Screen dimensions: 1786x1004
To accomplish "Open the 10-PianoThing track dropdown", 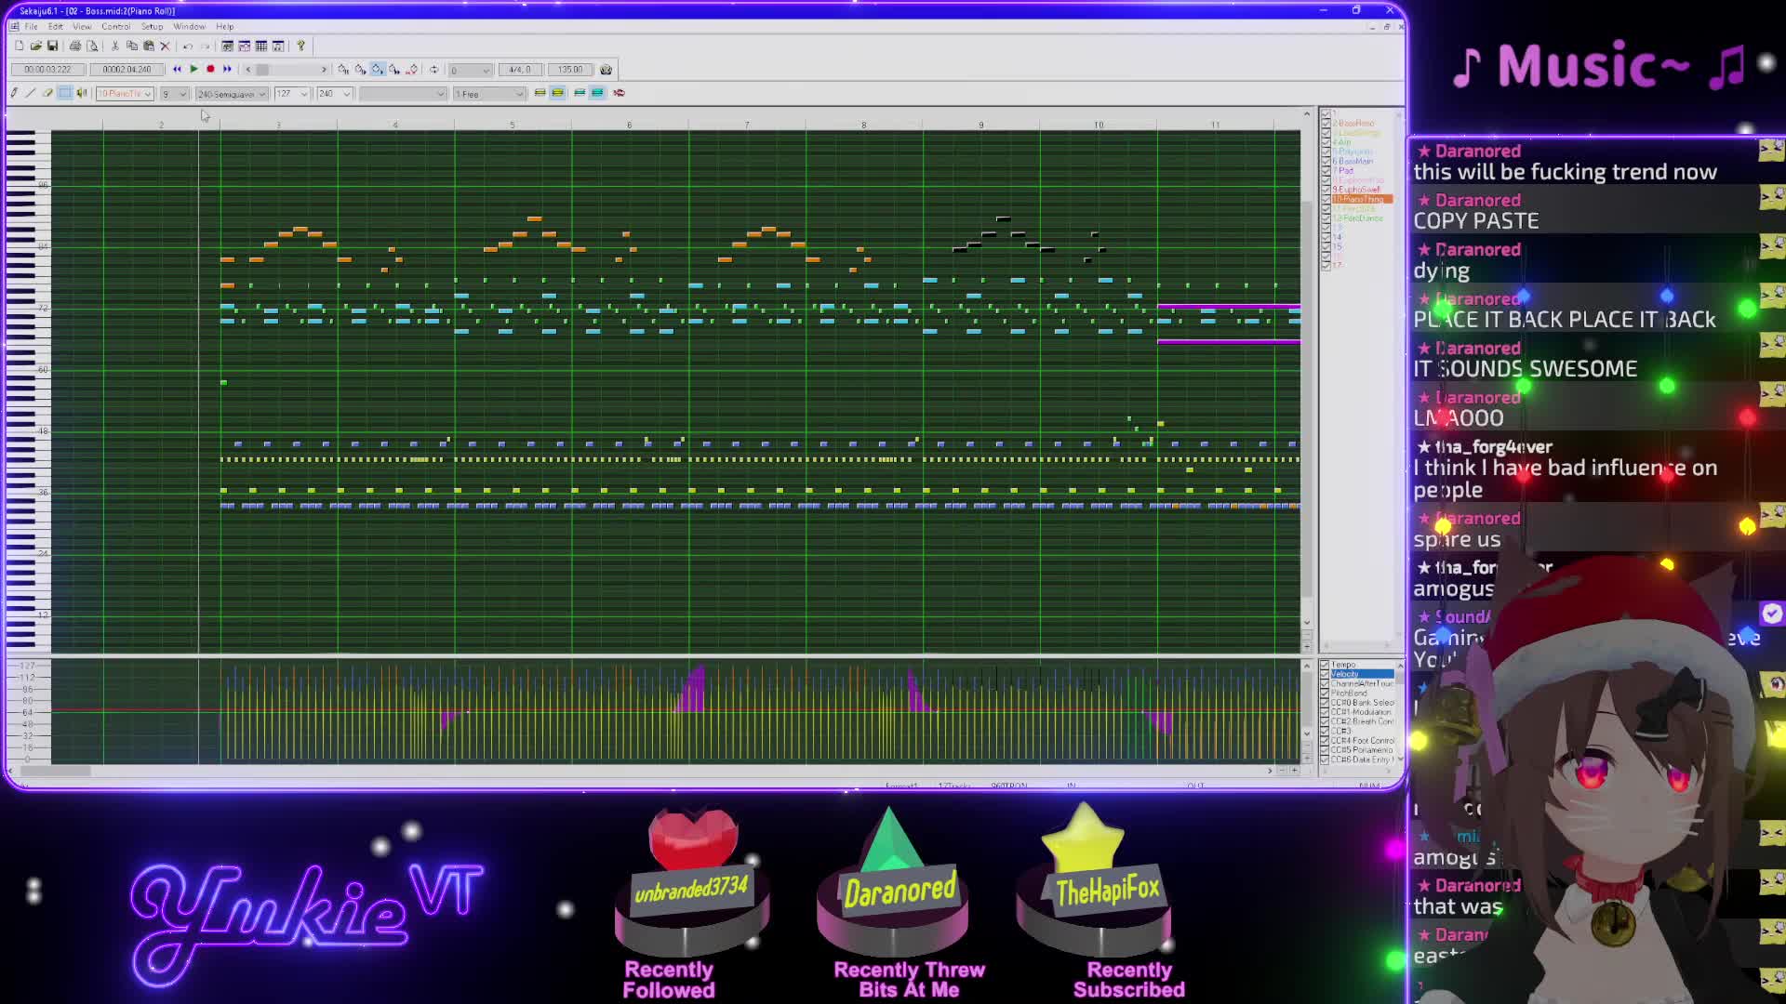I will [125, 94].
